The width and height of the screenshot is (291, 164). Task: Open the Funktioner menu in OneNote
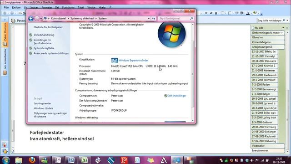68,8
